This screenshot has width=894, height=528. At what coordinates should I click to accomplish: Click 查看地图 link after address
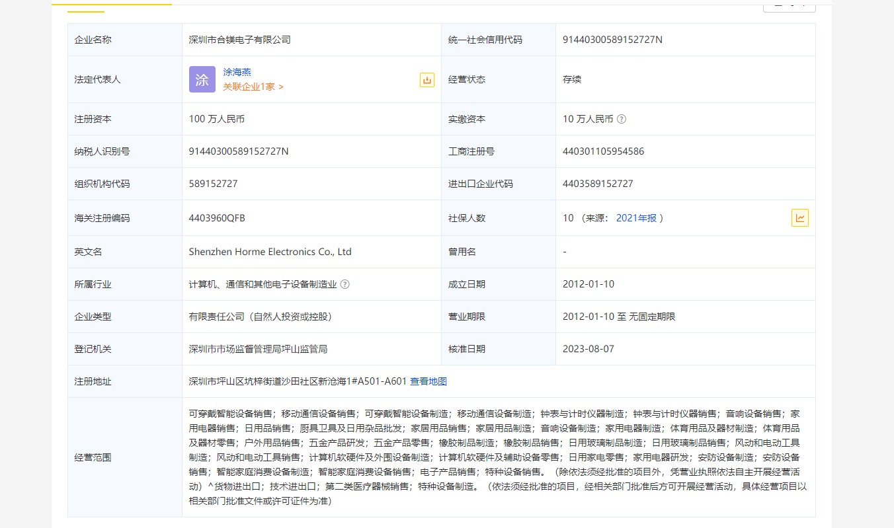428,381
